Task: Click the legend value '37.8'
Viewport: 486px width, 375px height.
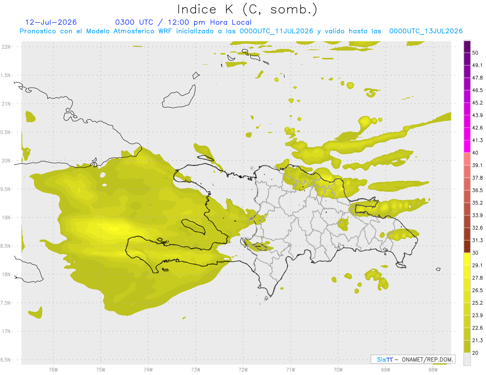Action: click(x=477, y=178)
